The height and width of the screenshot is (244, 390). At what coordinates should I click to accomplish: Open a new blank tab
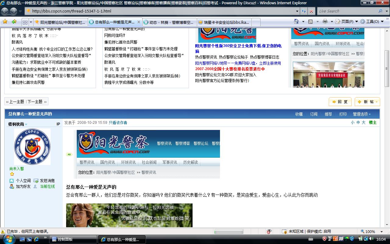256,22
